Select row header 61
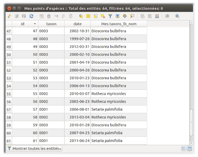Image resolution: width=198 pixels, height=157 pixels. 9,141
